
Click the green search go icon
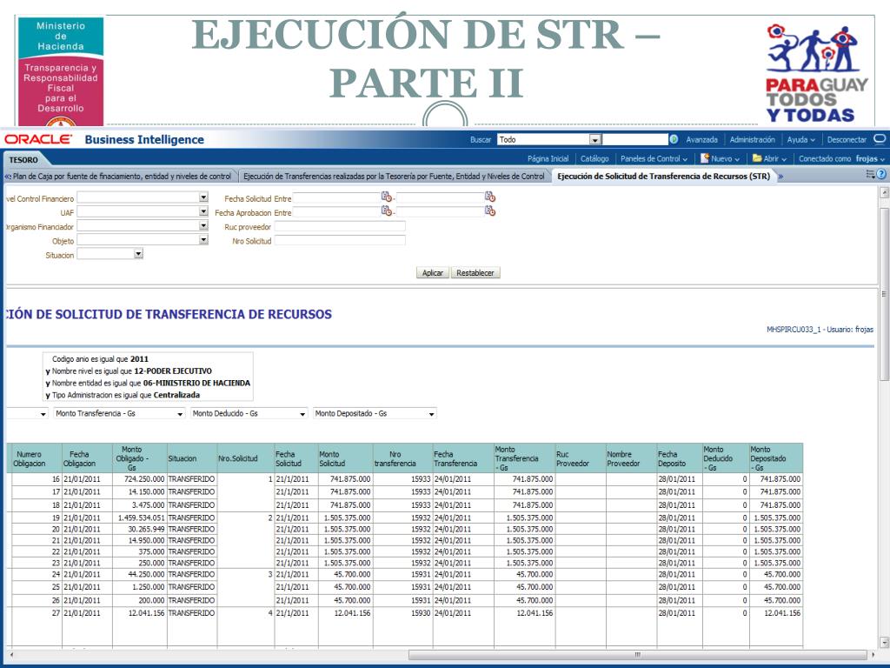(x=674, y=139)
